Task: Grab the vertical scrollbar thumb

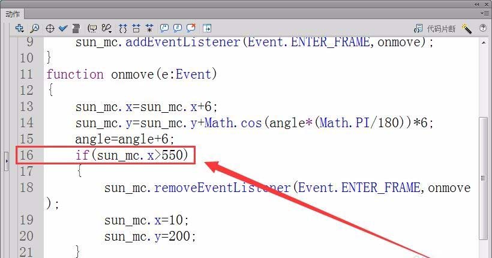Action: pos(484,178)
